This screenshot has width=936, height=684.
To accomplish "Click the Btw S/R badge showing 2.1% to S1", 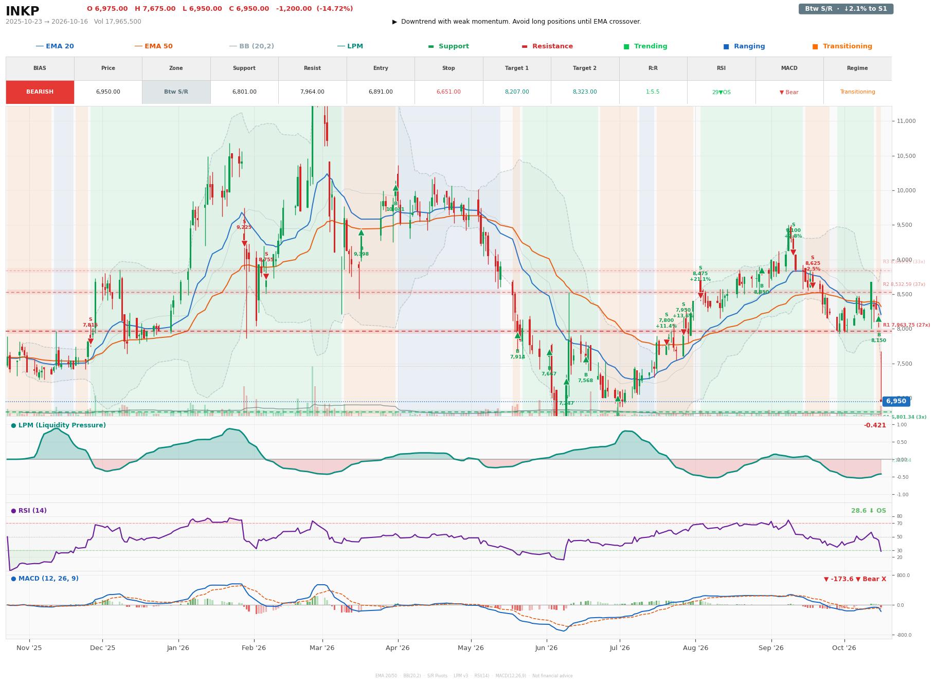I will 846,9.
